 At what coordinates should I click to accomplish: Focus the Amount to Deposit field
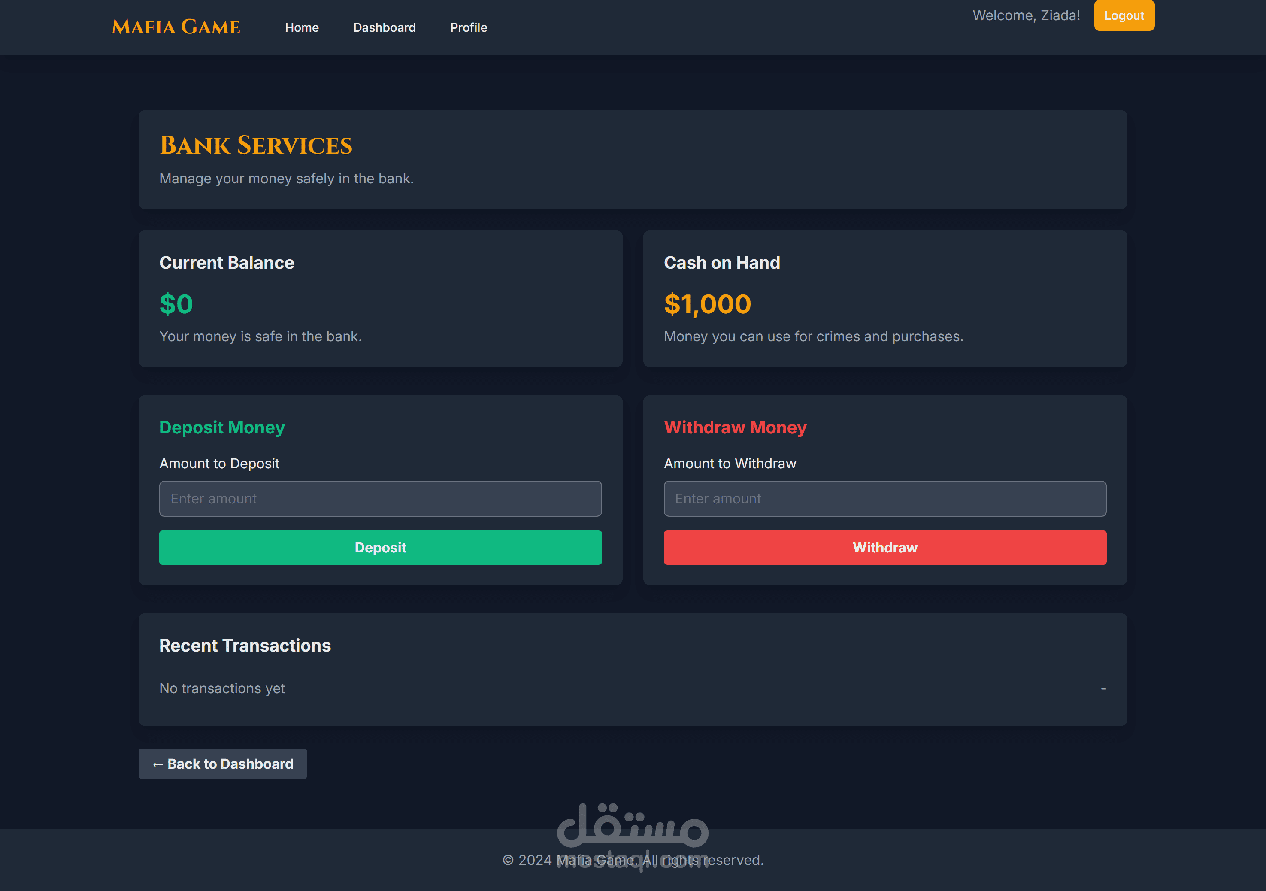pos(380,498)
